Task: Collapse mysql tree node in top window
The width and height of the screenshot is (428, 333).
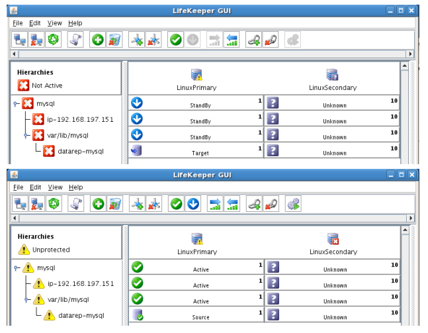Action: [16, 104]
